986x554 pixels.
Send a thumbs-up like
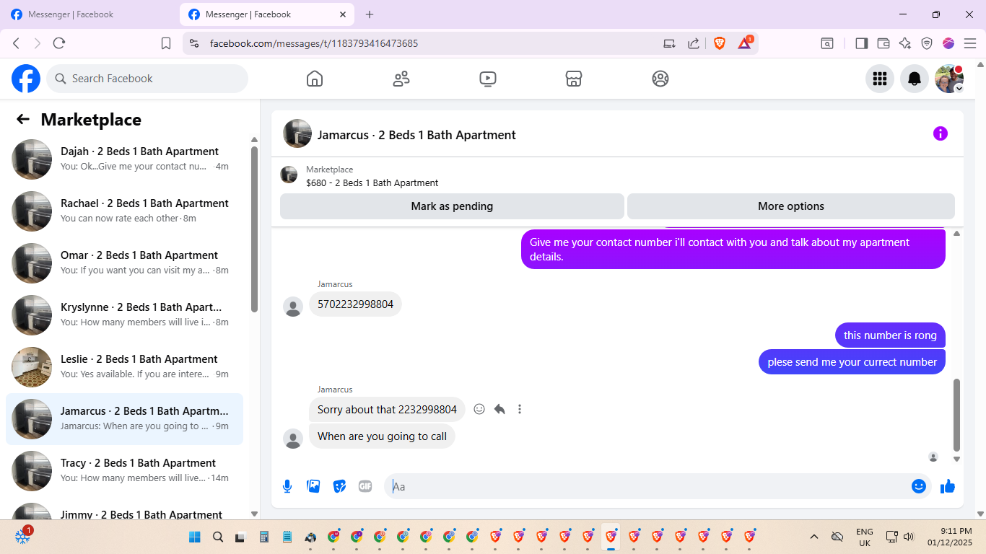point(948,486)
